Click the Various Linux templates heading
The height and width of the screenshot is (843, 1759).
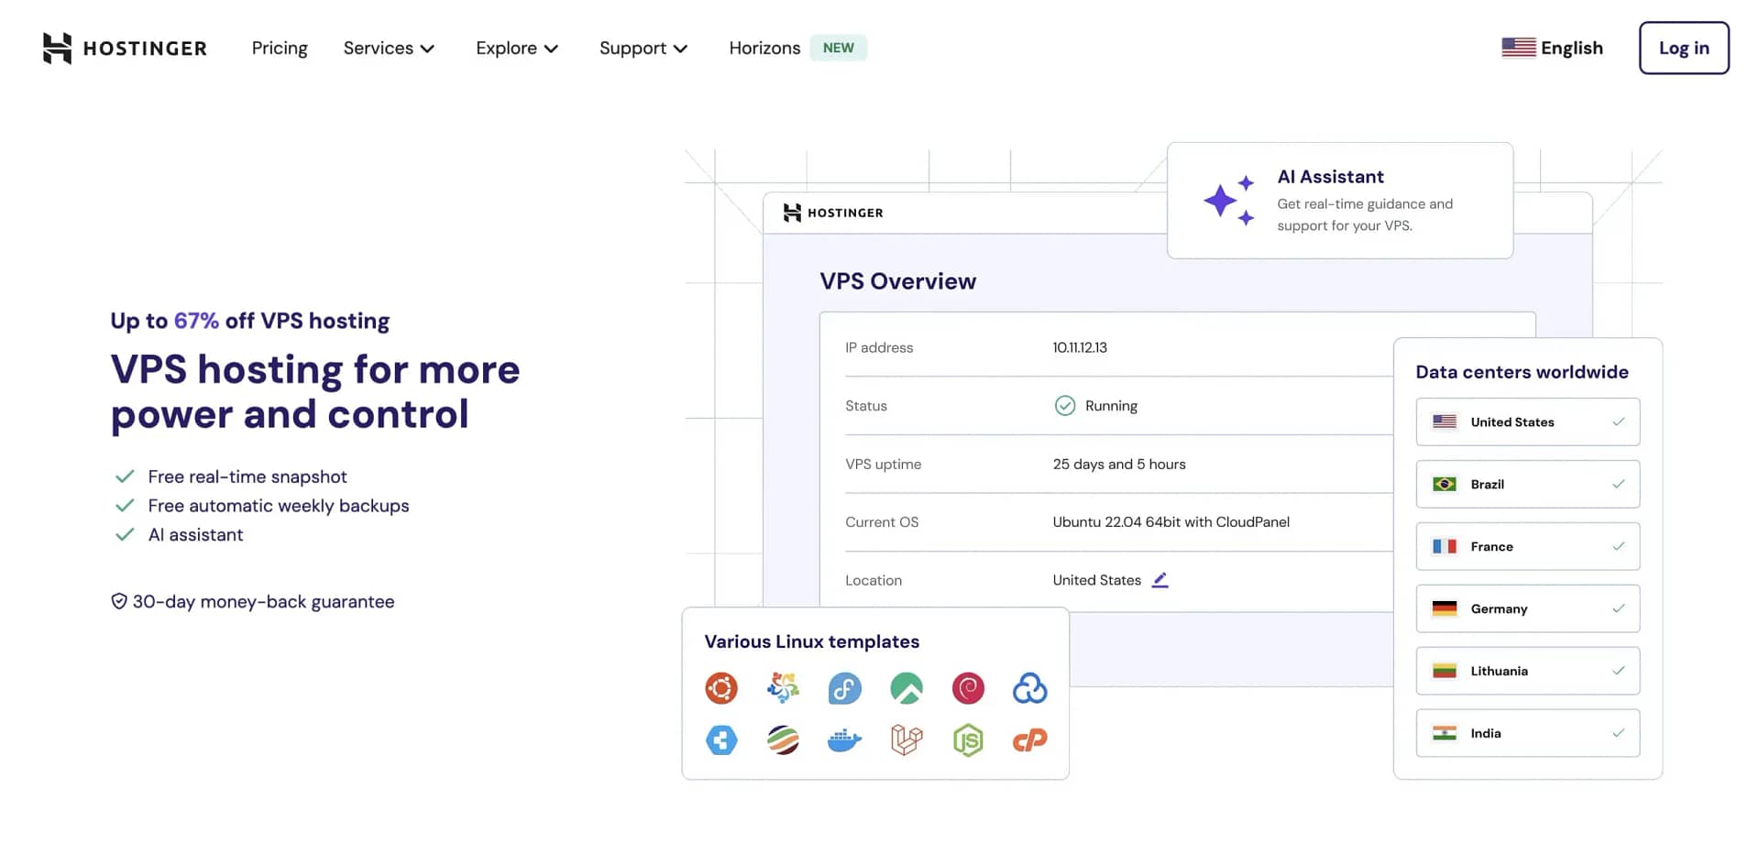tap(811, 641)
